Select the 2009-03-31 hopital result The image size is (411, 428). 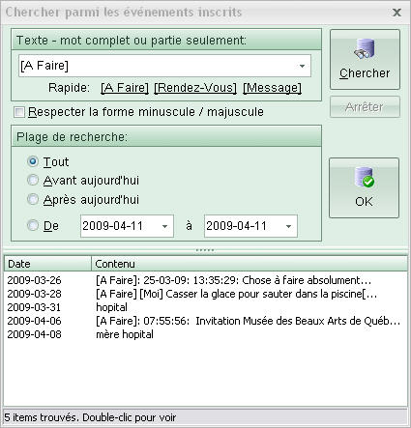(205, 307)
